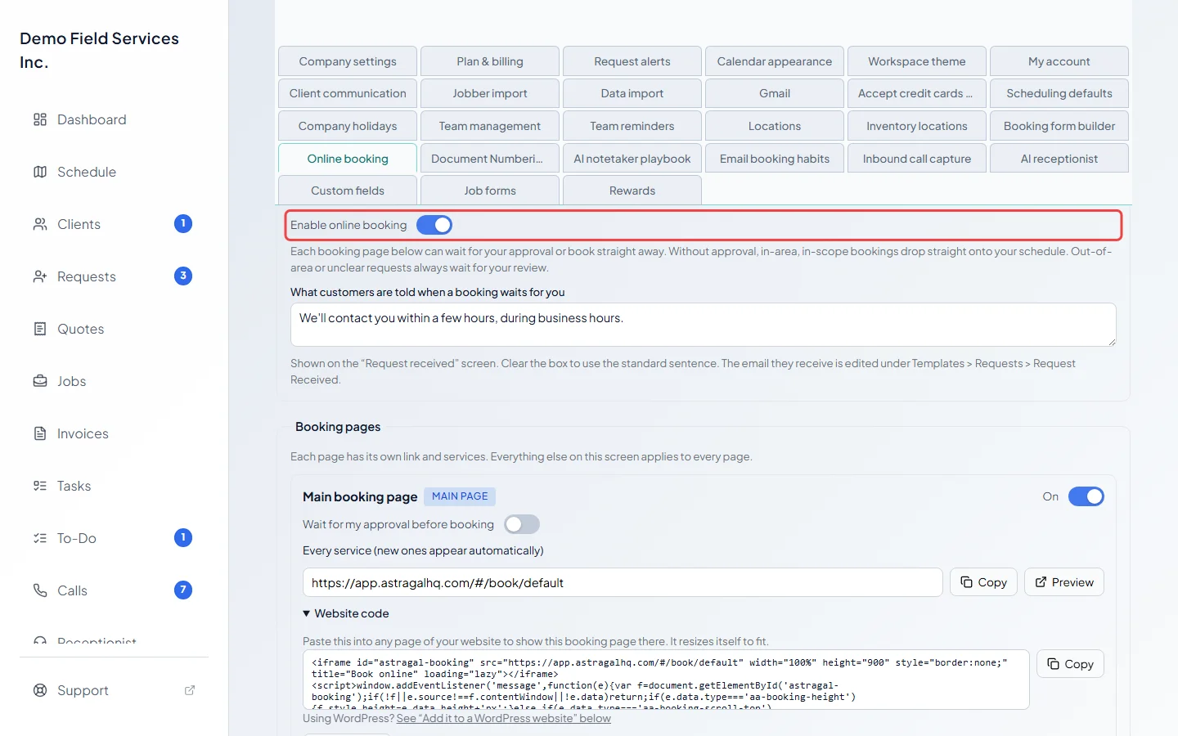
Task: Open Inbound call capture tab
Action: tap(917, 159)
